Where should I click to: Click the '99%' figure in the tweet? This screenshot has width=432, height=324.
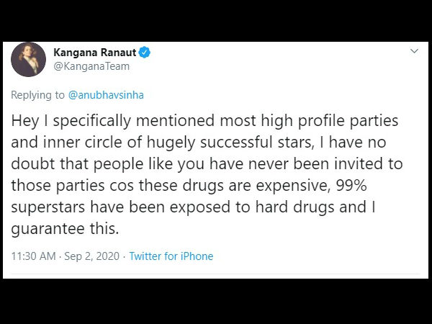point(351,186)
